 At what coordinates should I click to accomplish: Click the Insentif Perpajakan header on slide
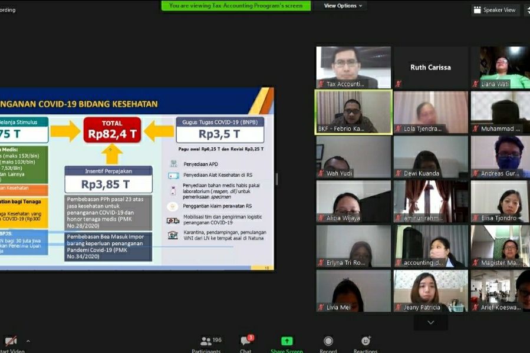(x=108, y=171)
